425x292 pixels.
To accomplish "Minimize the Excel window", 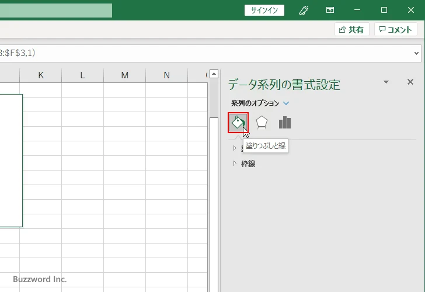I will pyautogui.click(x=357, y=11).
